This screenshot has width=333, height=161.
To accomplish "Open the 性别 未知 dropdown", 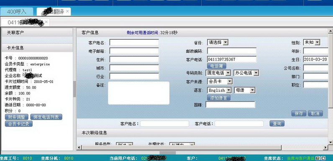I will coord(312,43).
